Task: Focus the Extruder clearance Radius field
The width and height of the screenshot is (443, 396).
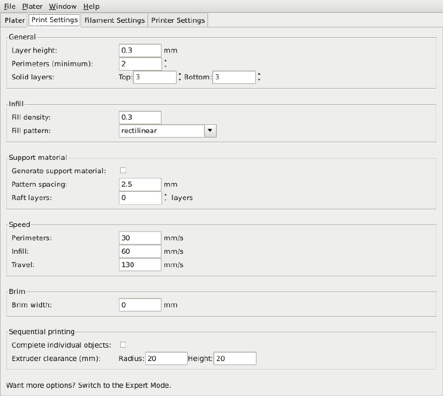Action: [166, 359]
